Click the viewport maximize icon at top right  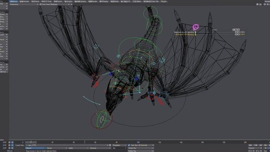tap(268, 4)
